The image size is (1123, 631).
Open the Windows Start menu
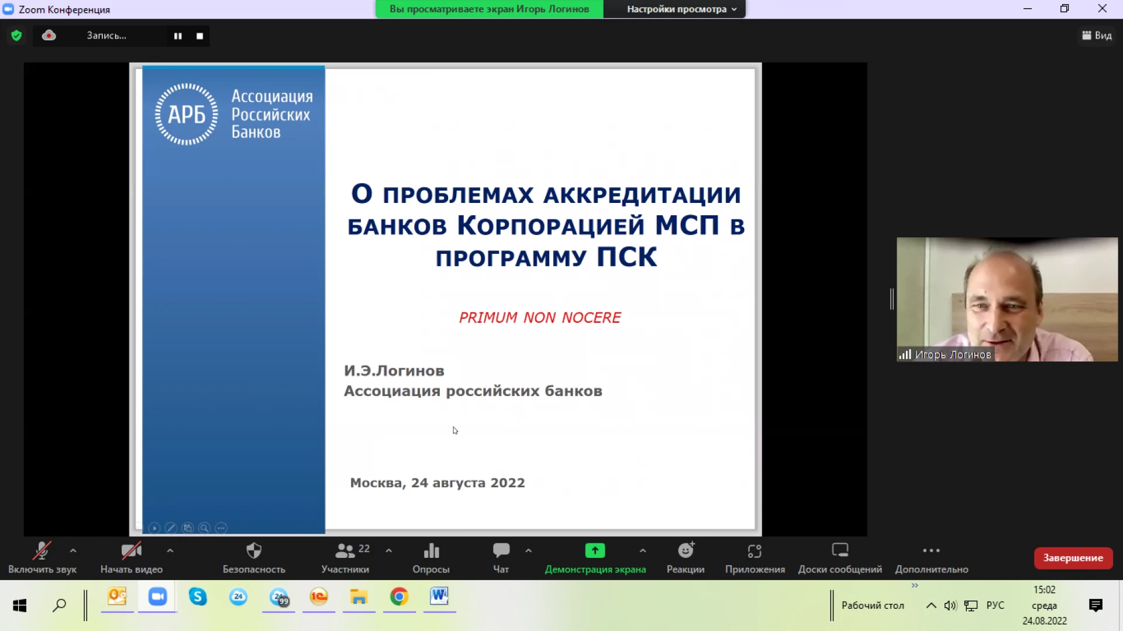coord(20,605)
